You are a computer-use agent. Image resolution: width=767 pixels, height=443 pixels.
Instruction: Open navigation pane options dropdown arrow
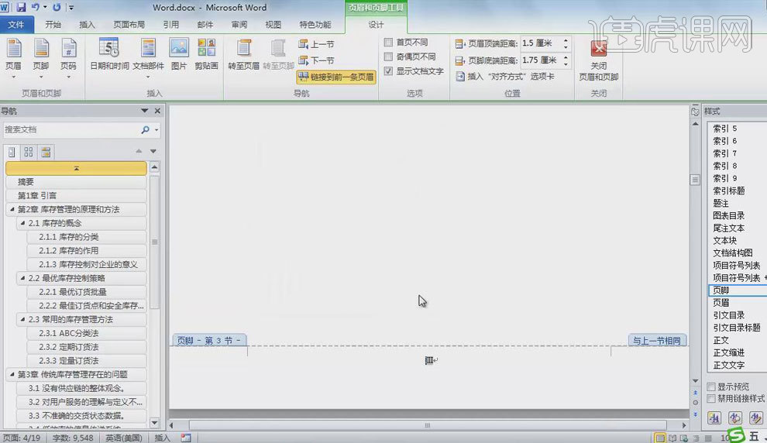[144, 111]
